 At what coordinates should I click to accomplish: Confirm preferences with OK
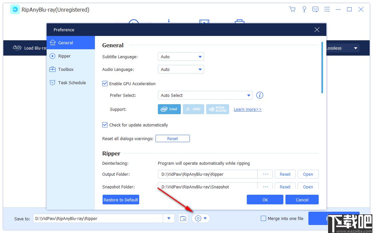(x=265, y=200)
